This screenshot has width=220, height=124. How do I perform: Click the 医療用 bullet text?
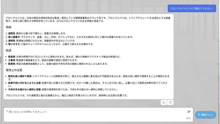58,64
